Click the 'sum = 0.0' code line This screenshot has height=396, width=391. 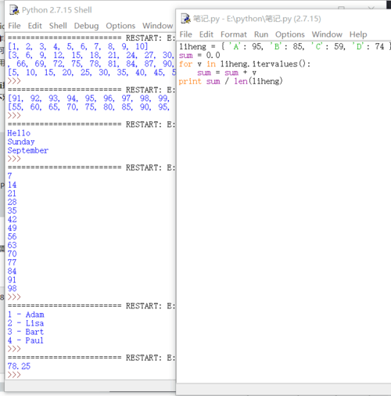(199, 56)
